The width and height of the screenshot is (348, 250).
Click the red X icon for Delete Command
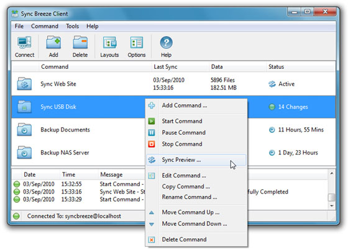(x=152, y=239)
